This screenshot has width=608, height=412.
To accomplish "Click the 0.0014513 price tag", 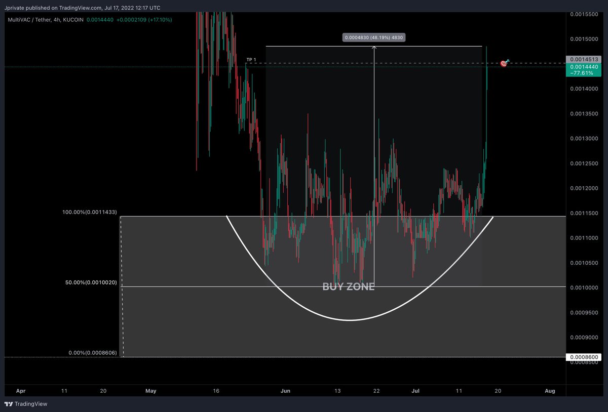I will click(x=584, y=59).
